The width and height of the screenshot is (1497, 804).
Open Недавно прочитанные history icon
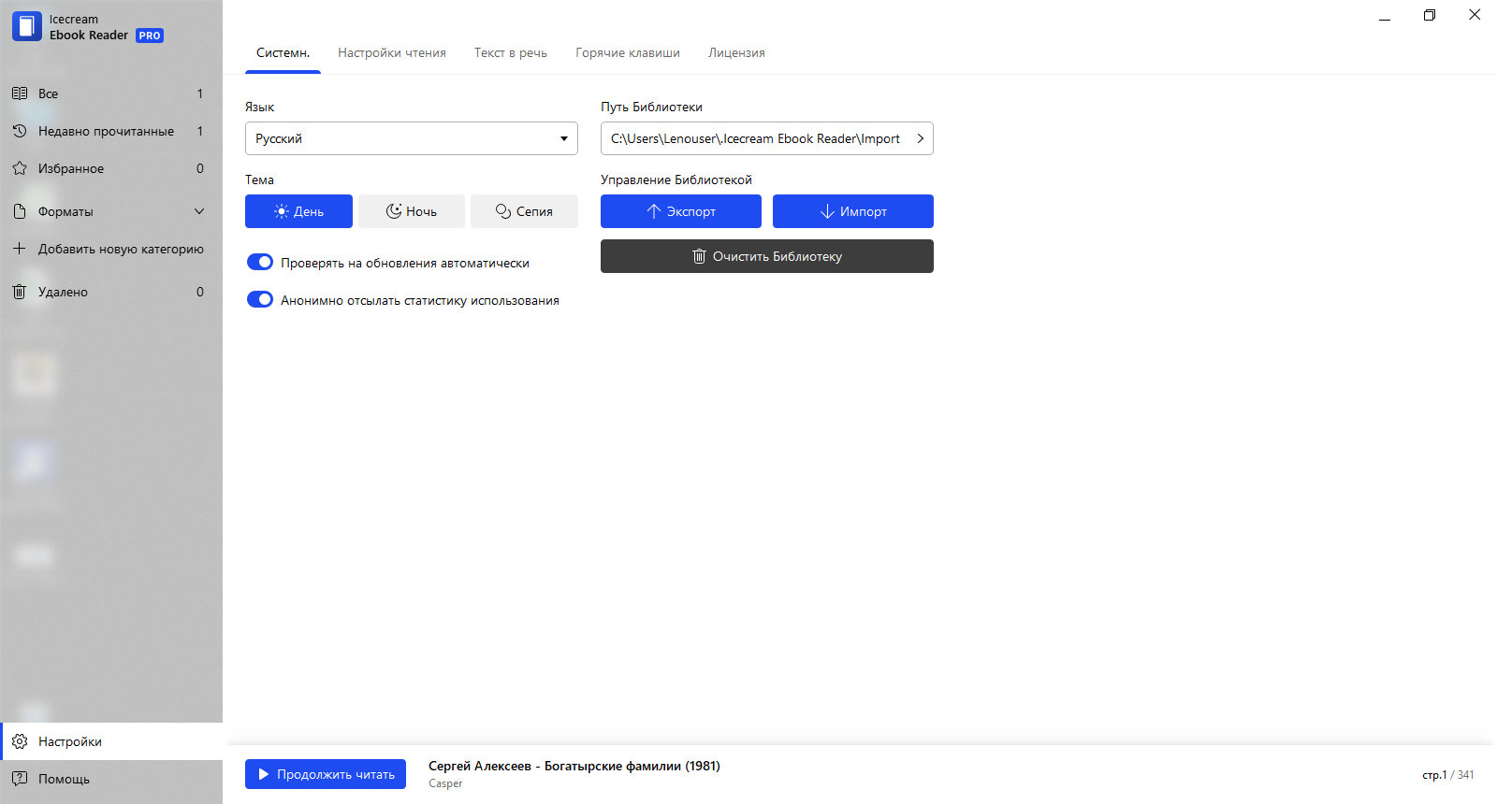tap(20, 131)
